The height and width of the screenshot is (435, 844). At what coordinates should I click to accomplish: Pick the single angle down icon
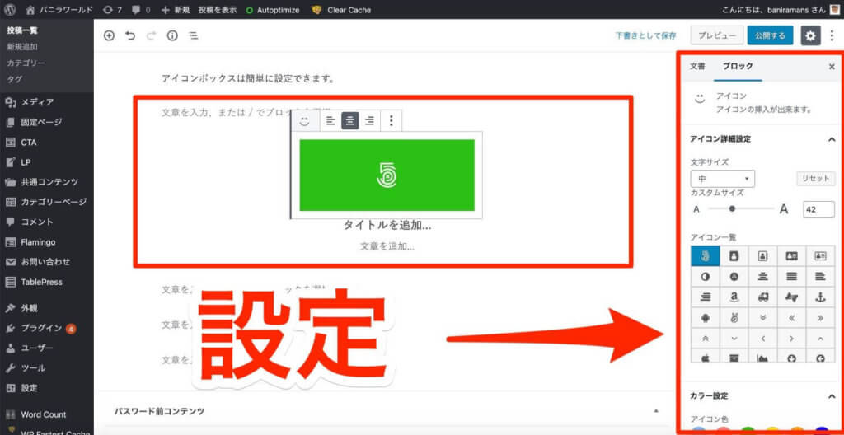734,339
